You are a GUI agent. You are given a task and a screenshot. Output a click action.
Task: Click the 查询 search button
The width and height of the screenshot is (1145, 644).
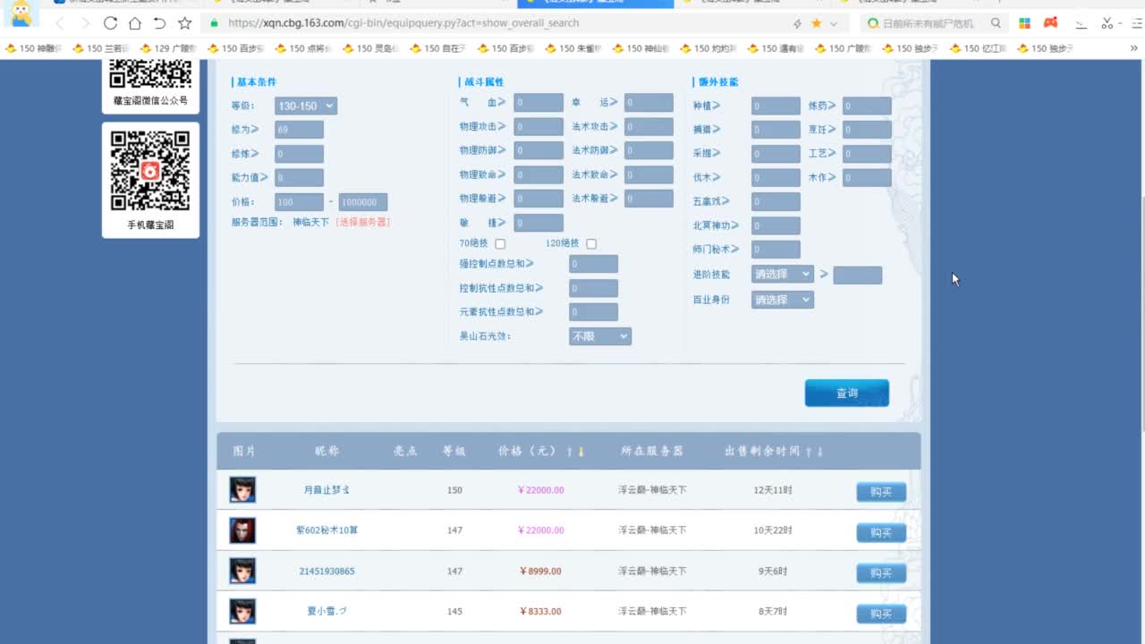[846, 393]
